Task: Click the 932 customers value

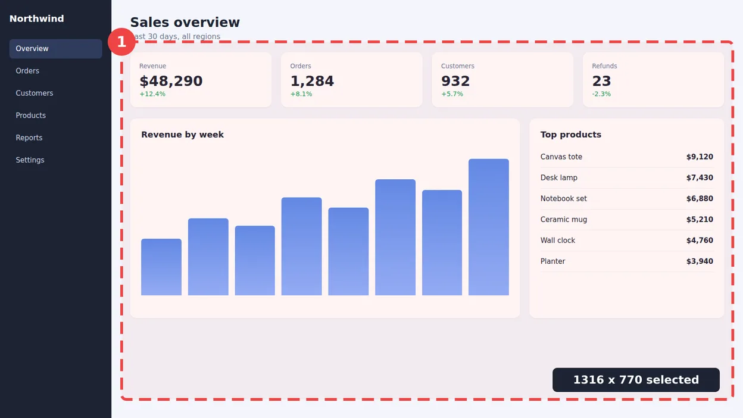Action: click(455, 81)
